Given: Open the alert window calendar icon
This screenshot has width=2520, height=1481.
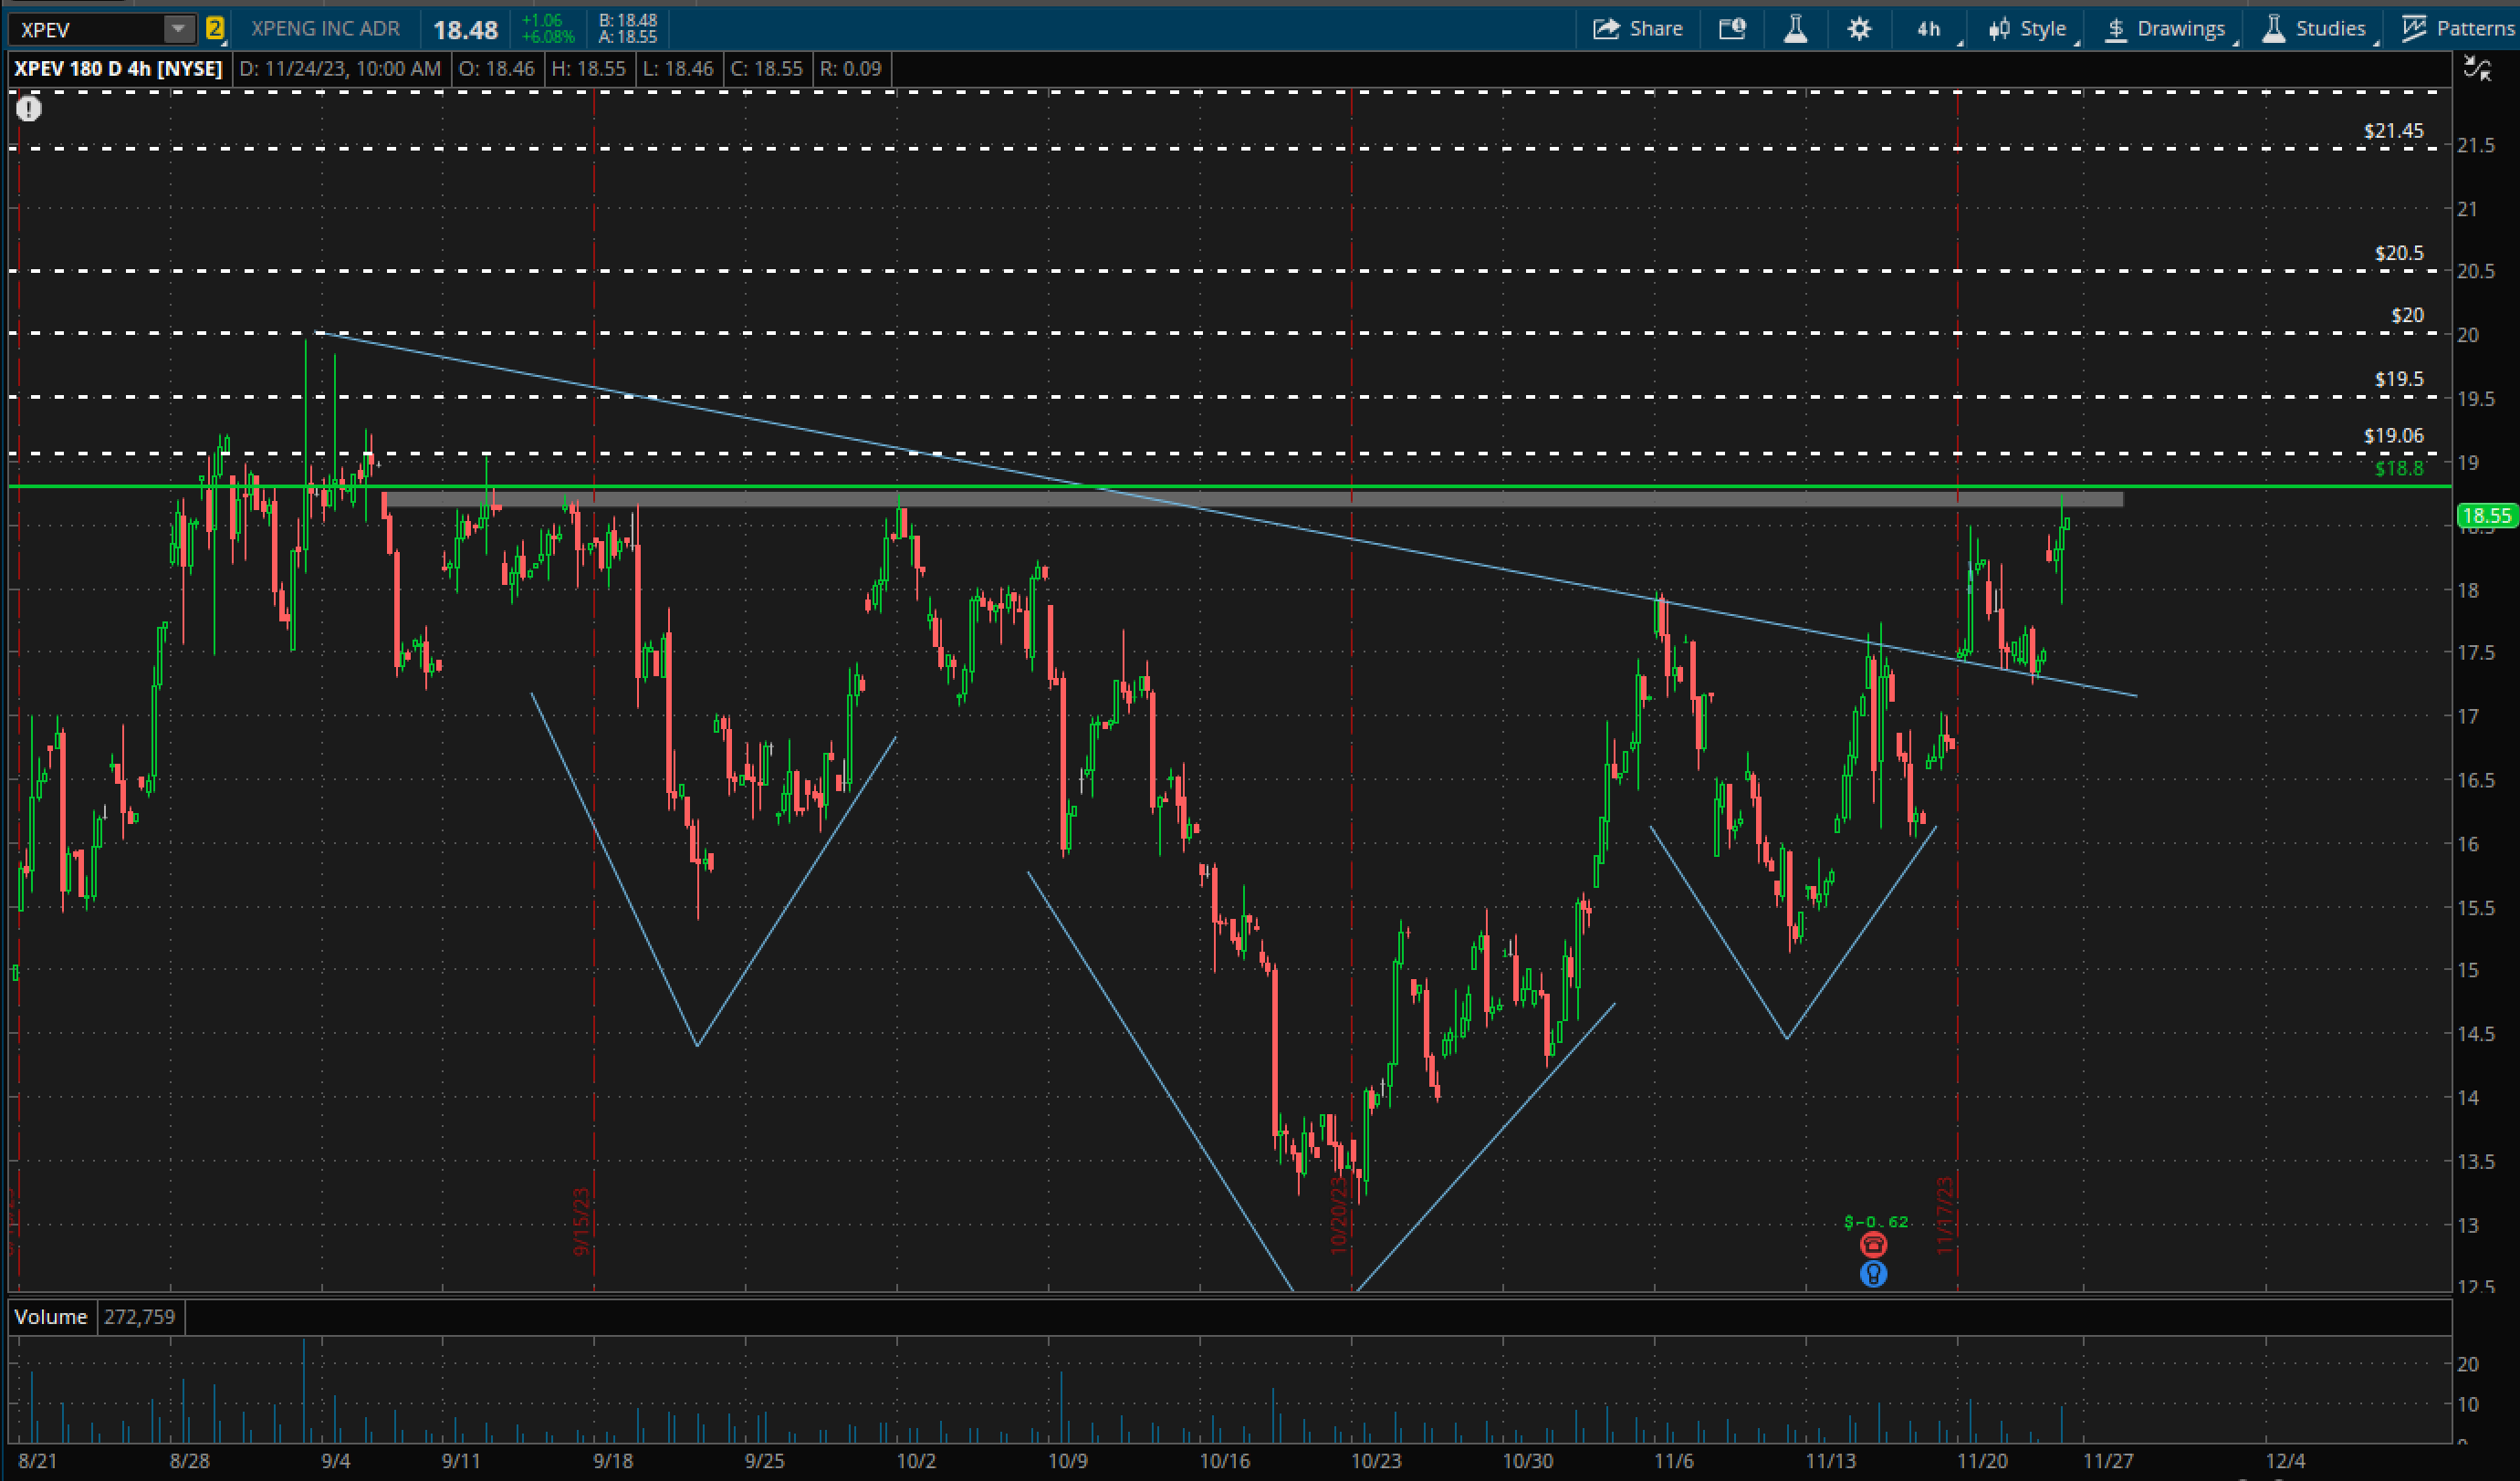Looking at the screenshot, I should point(1732,28).
